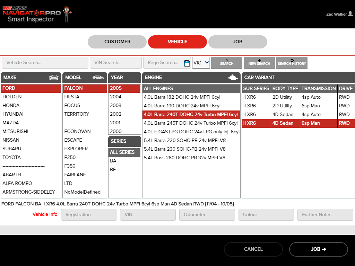Select FOCUS model

click(x=85, y=105)
